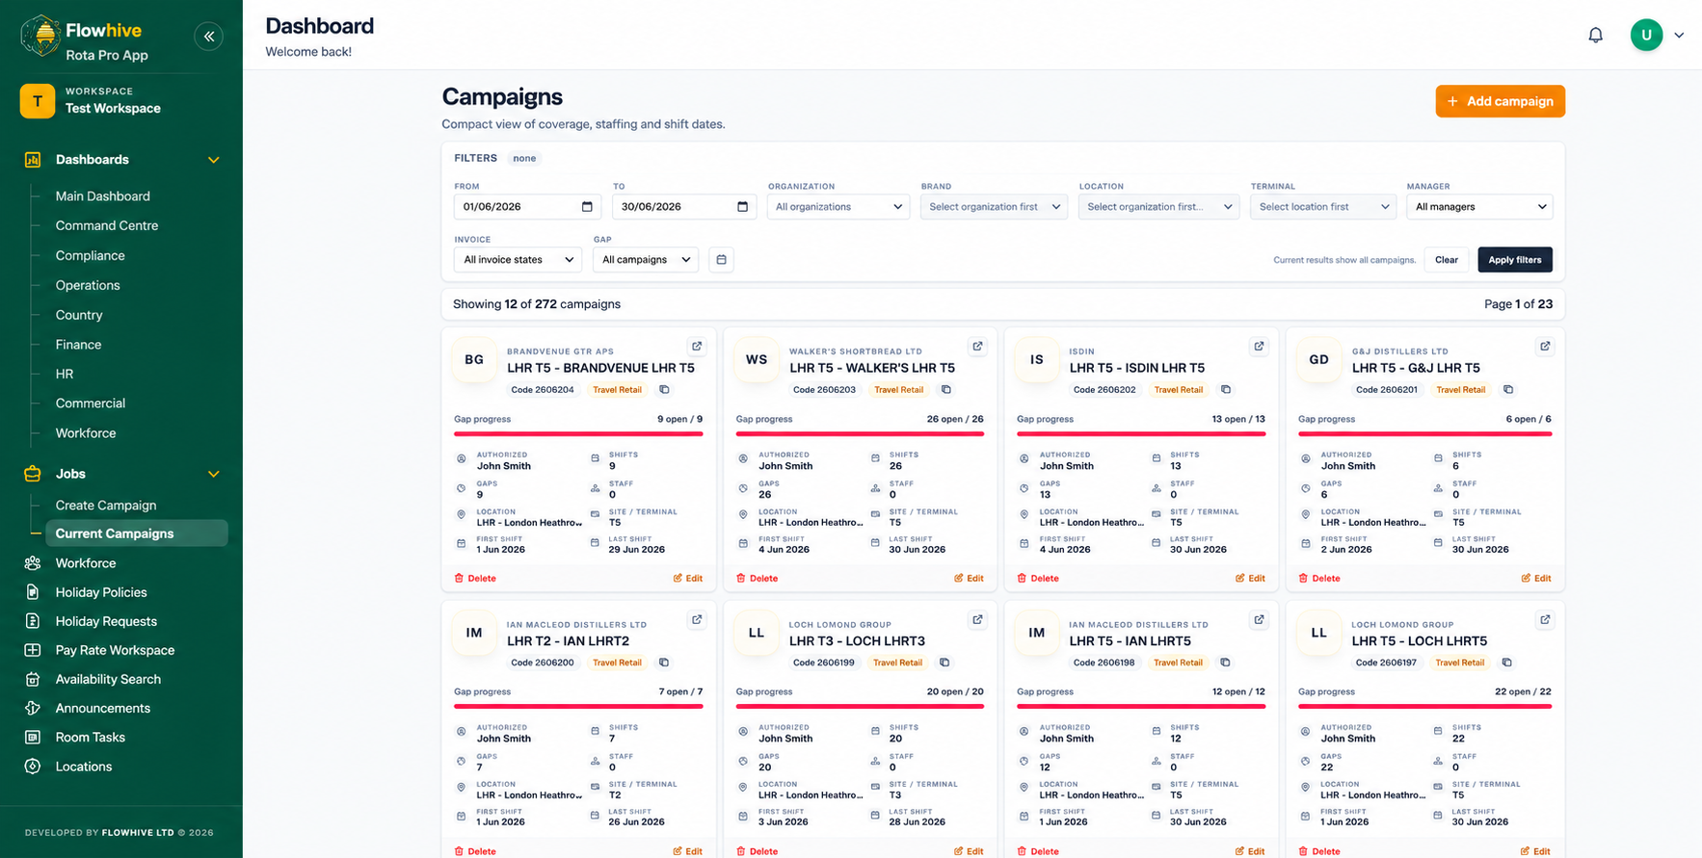Click G&J LHR T5 gap progress bar
The width and height of the screenshot is (1702, 858).
(x=1424, y=434)
